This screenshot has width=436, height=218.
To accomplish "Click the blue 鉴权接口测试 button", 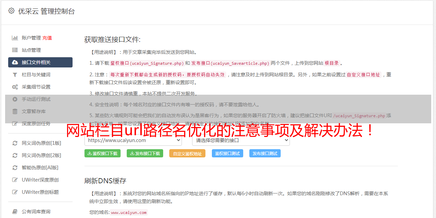I will 228,153.
